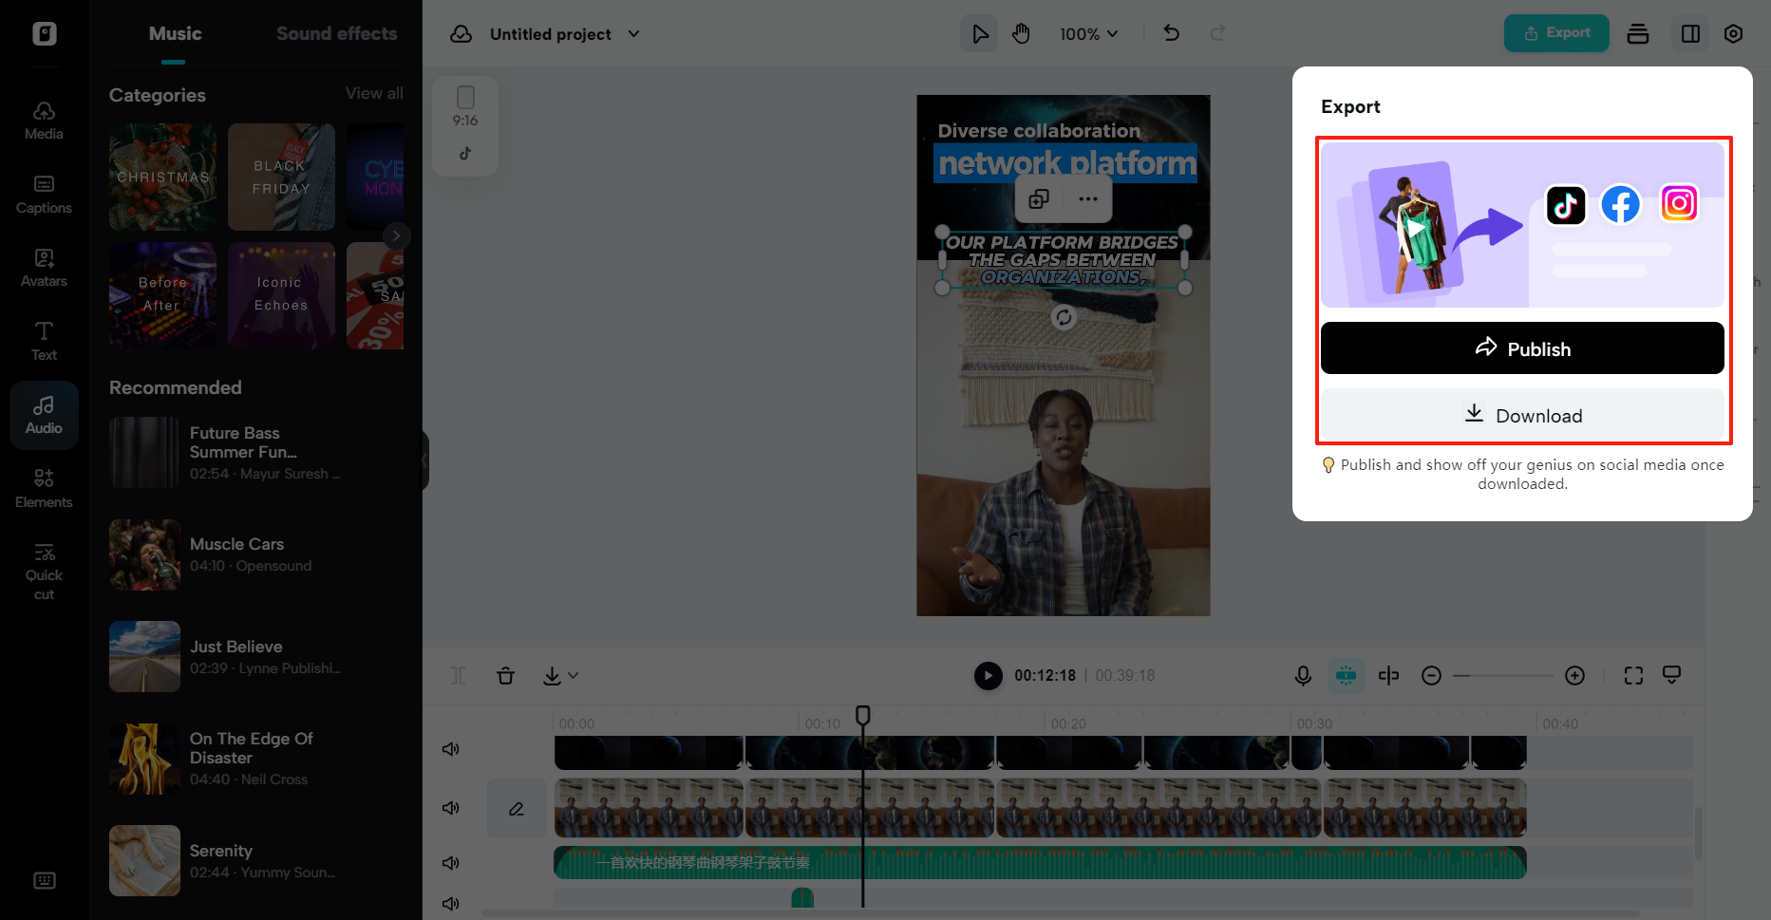Mute the top video track
Image resolution: width=1771 pixels, height=920 pixels.
point(450,748)
